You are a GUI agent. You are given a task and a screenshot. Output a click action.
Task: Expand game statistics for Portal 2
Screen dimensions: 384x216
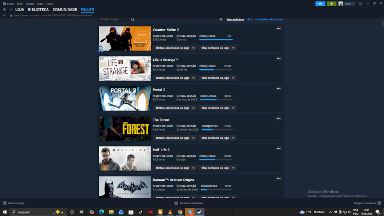coord(175,108)
